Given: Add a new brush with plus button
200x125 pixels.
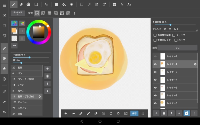Looking at the screenshot, I should coord(47,68).
